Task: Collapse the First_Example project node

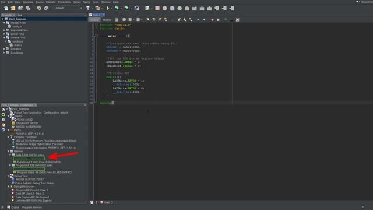Action: (x=2, y=19)
